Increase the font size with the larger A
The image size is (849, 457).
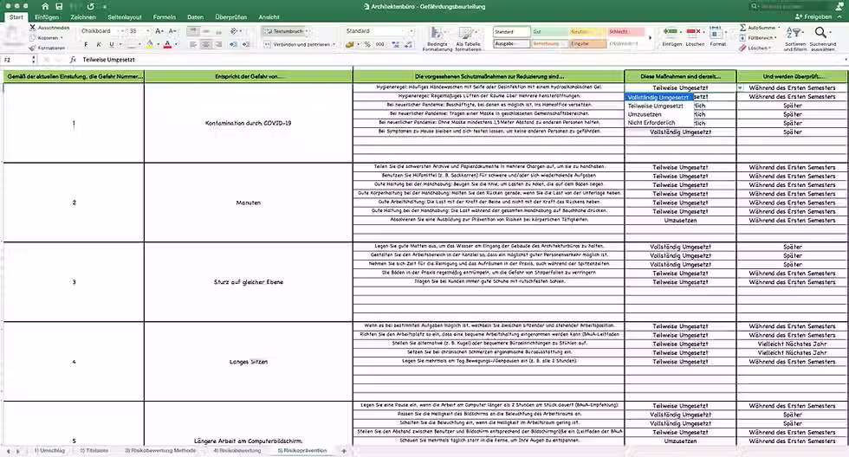point(159,31)
